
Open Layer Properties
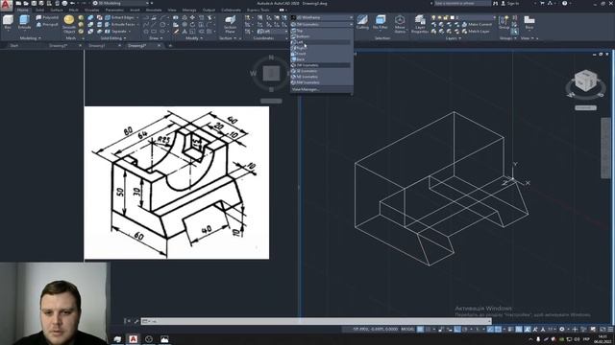click(420, 24)
